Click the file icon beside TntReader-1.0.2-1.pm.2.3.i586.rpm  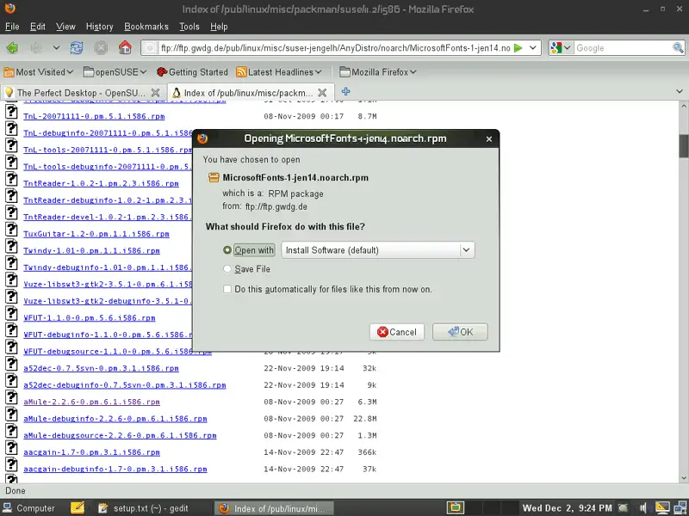click(11, 179)
